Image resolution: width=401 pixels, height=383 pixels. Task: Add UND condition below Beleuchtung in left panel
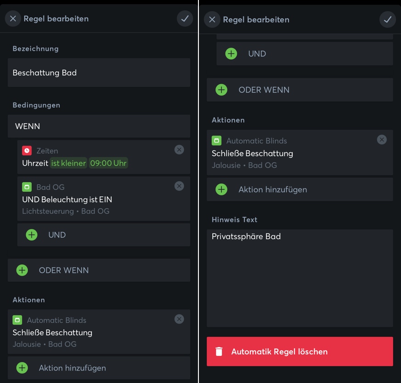[x=32, y=235]
